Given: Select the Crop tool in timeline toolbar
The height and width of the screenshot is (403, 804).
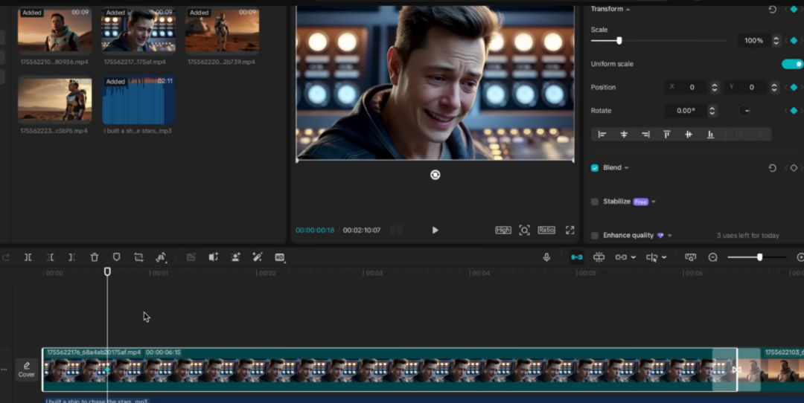Looking at the screenshot, I should tap(138, 257).
